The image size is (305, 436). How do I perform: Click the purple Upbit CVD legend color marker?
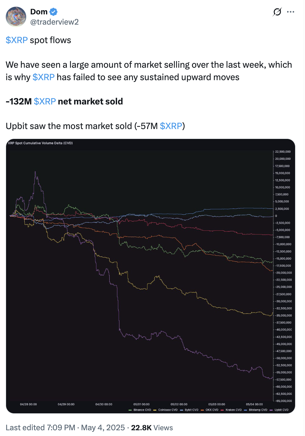click(x=271, y=410)
